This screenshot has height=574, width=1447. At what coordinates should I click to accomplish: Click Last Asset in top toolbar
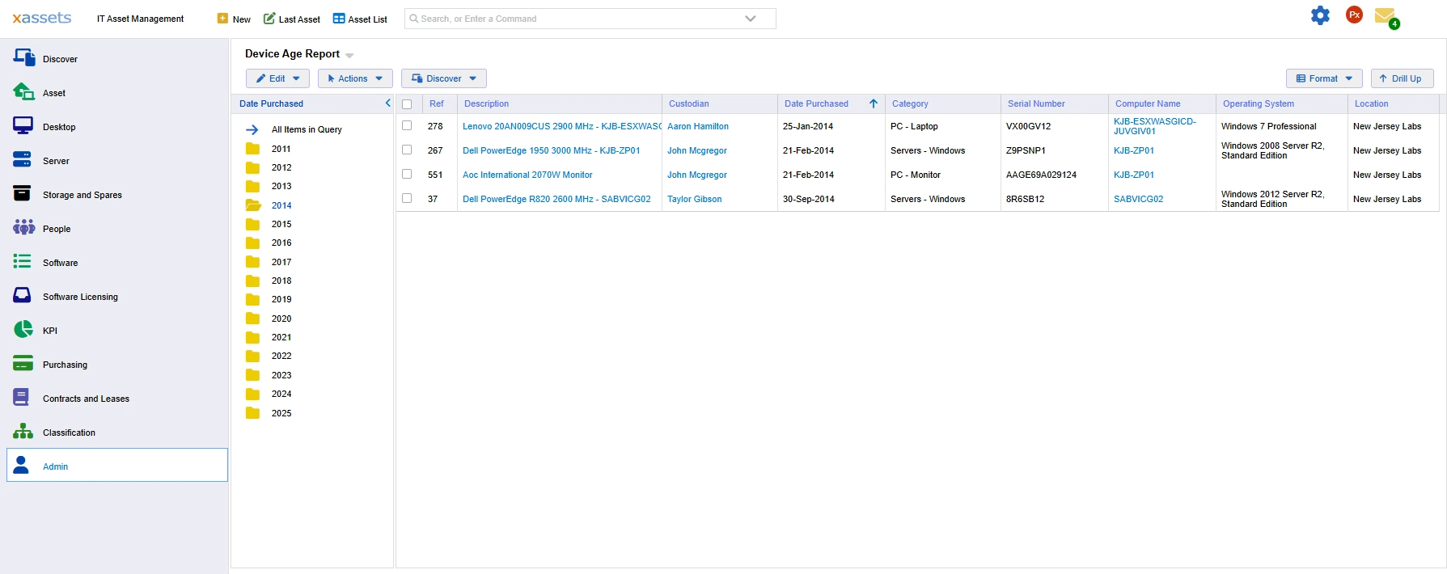click(x=292, y=19)
